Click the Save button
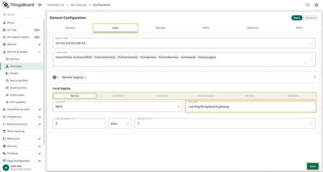Image resolution: width=323 pixels, height=172 pixels. click(313, 166)
